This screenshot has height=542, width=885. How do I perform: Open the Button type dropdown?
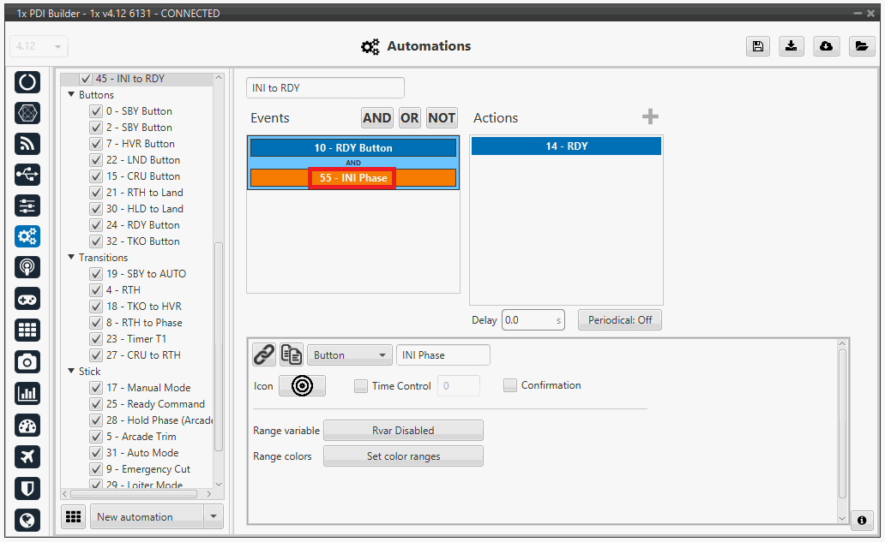349,355
